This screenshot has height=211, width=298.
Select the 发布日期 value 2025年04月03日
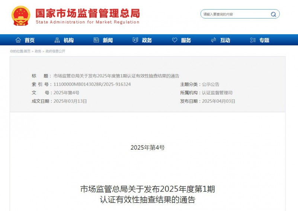click(218, 101)
